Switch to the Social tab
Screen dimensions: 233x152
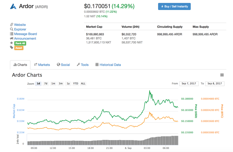pos(63,65)
